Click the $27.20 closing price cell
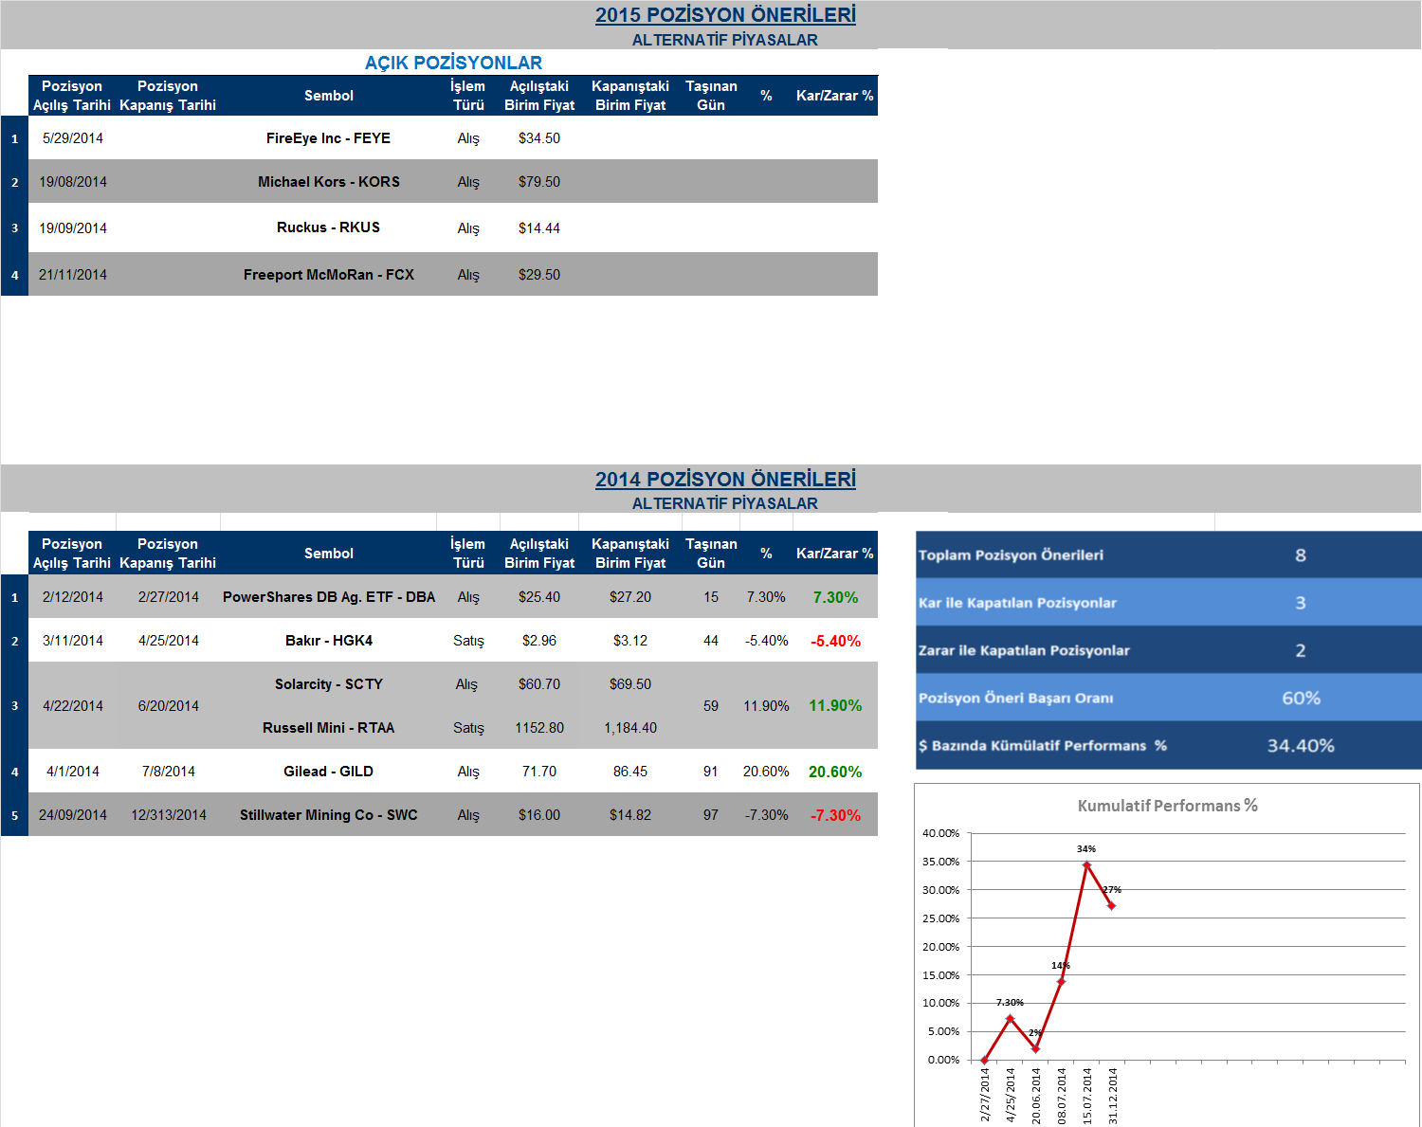1422x1127 pixels. (630, 597)
